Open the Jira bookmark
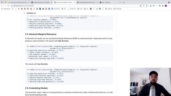The width and height of the screenshot is (171, 96). pyautogui.click(x=64, y=9)
